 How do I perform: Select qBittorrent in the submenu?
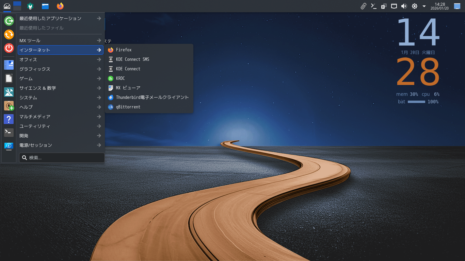[x=128, y=107]
